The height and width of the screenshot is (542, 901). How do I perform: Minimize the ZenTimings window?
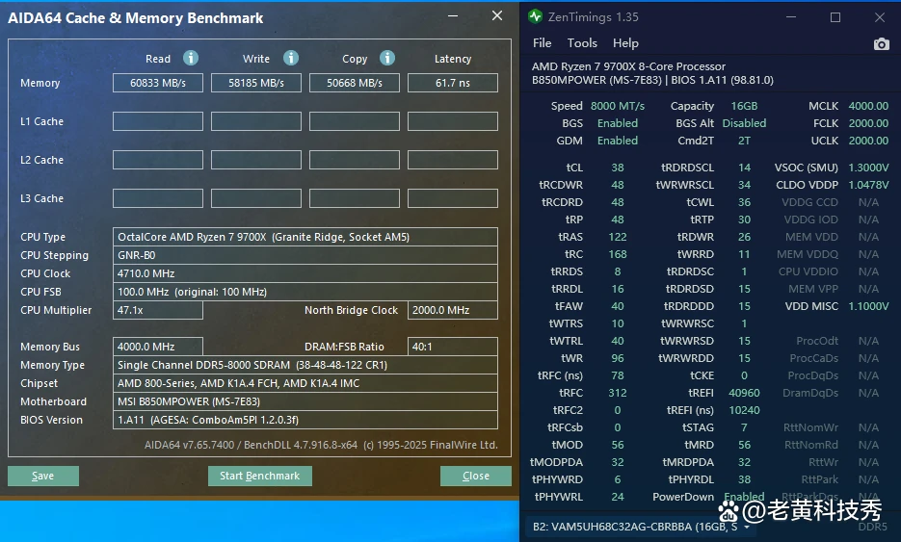click(x=791, y=17)
